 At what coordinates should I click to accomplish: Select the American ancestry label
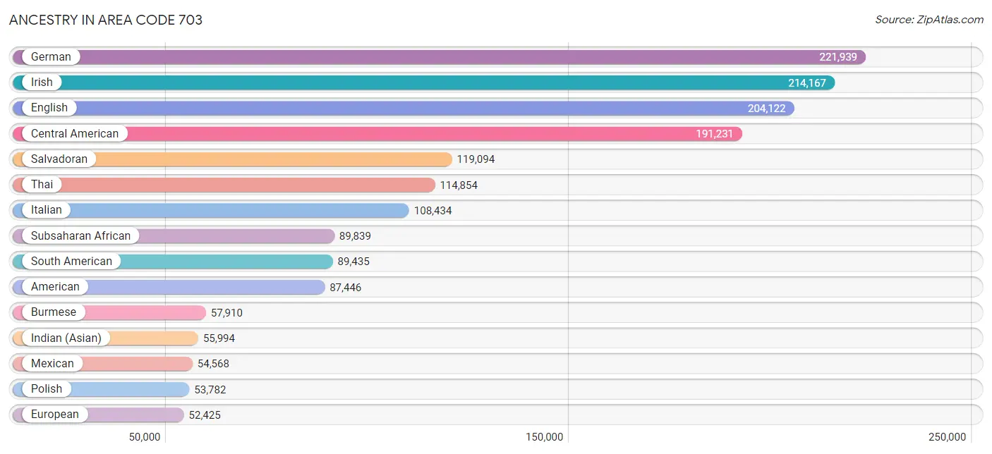(x=55, y=287)
